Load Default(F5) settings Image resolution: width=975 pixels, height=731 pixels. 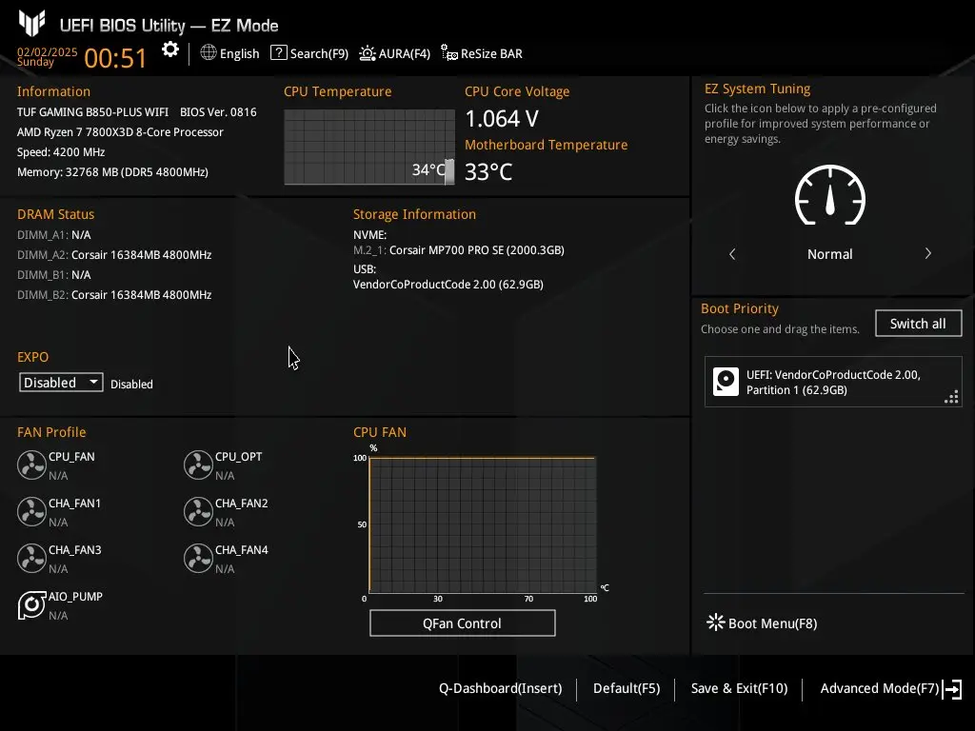point(627,688)
